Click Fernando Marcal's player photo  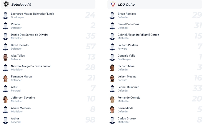pyautogui.click(x=5, y=78)
